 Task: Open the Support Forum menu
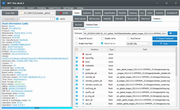54,8
